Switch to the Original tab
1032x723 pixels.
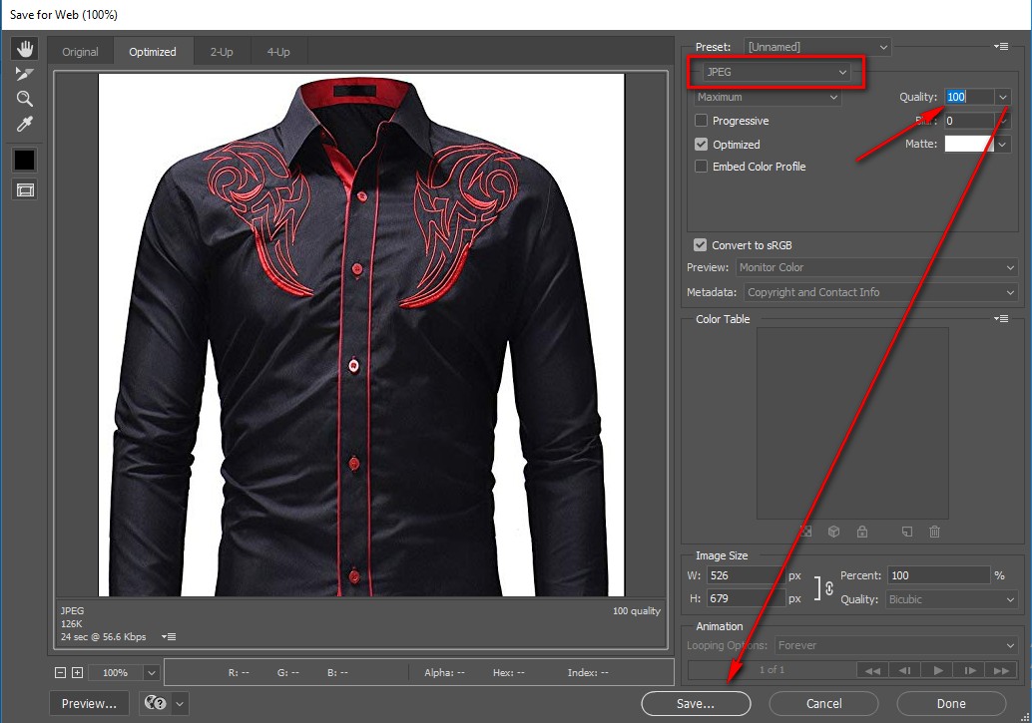pyautogui.click(x=81, y=52)
